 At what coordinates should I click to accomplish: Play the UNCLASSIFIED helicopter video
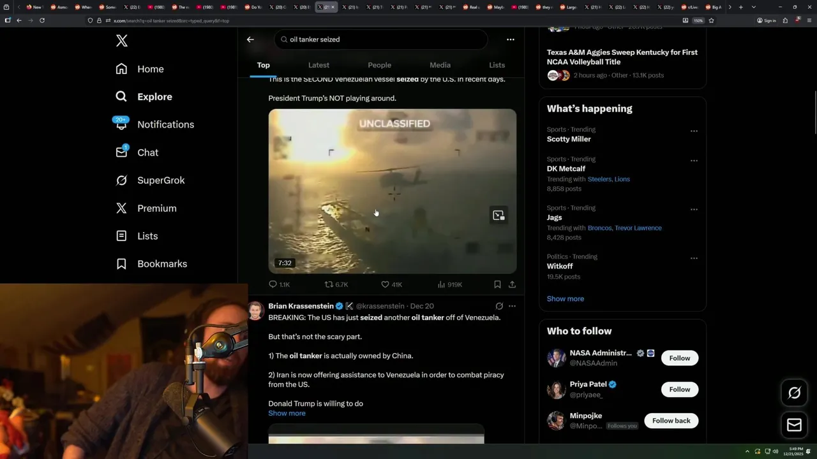click(x=392, y=191)
